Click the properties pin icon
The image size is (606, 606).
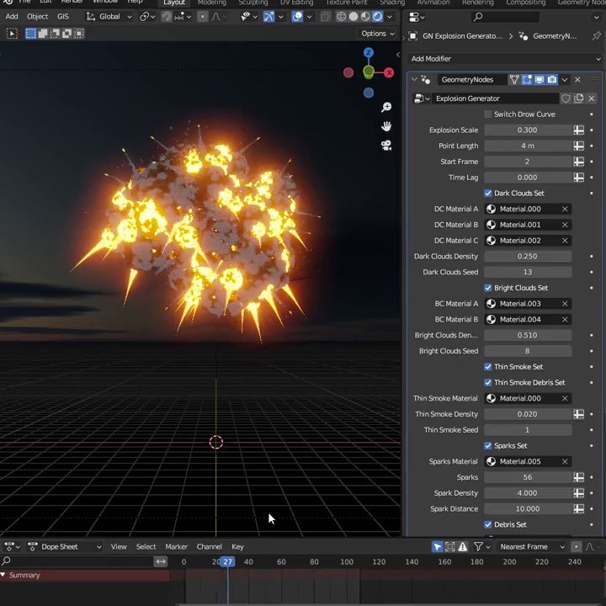(x=596, y=36)
